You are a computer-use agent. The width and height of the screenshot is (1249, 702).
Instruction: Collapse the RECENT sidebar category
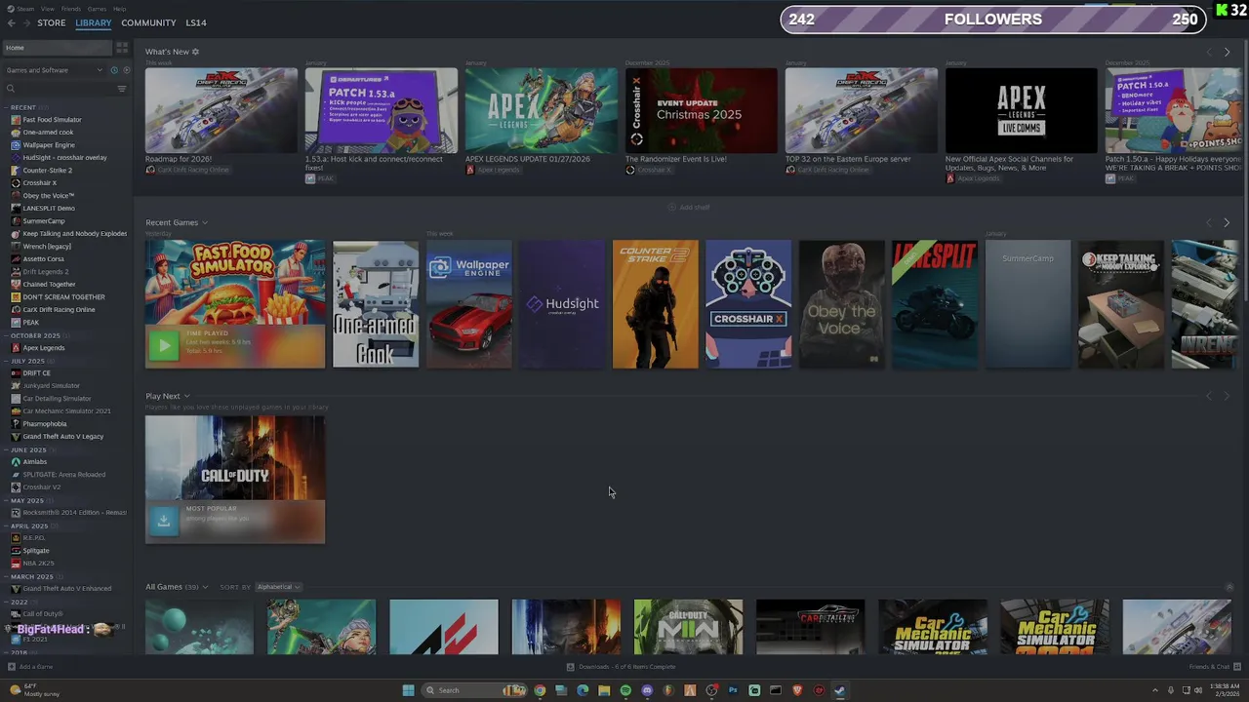click(6, 107)
